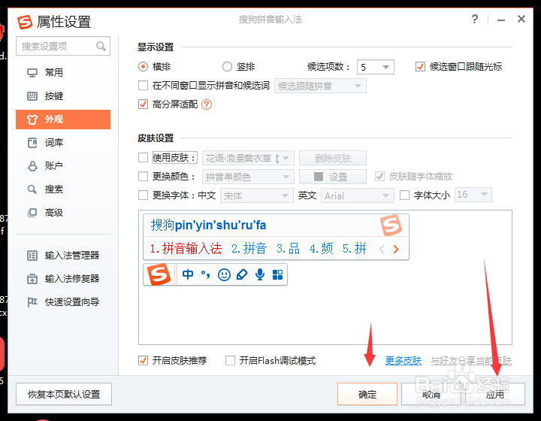
Task: Click the 取消 button
Action: 431,394
